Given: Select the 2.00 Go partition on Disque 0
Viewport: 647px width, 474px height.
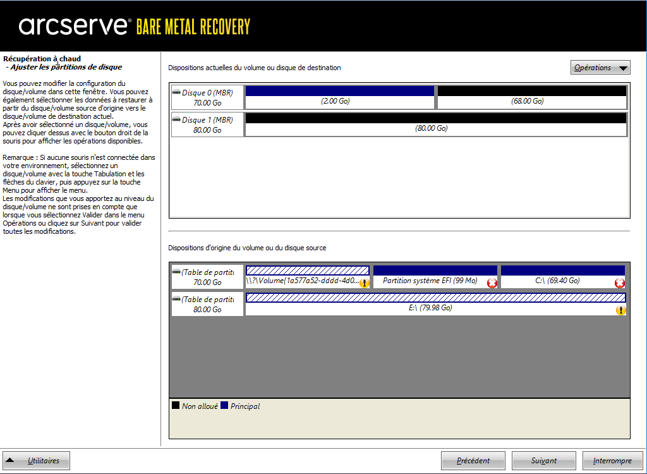Looking at the screenshot, I should click(x=339, y=97).
